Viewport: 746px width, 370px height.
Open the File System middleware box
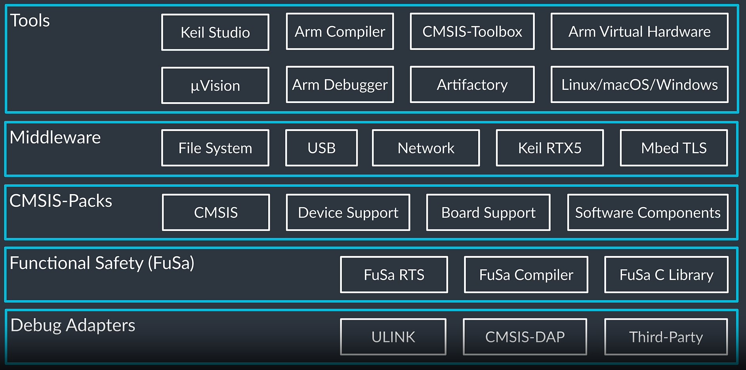click(x=215, y=148)
